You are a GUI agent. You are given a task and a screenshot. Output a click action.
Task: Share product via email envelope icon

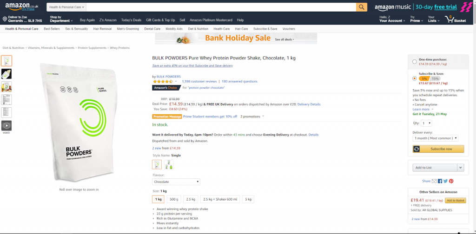434,181
